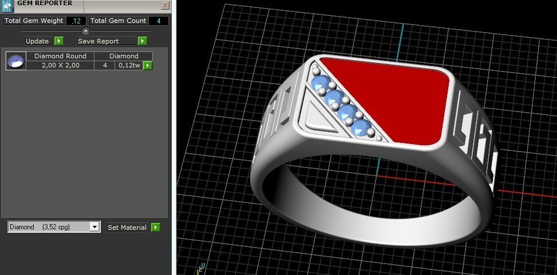Select the round diamond gem thumbnail

tap(15, 61)
